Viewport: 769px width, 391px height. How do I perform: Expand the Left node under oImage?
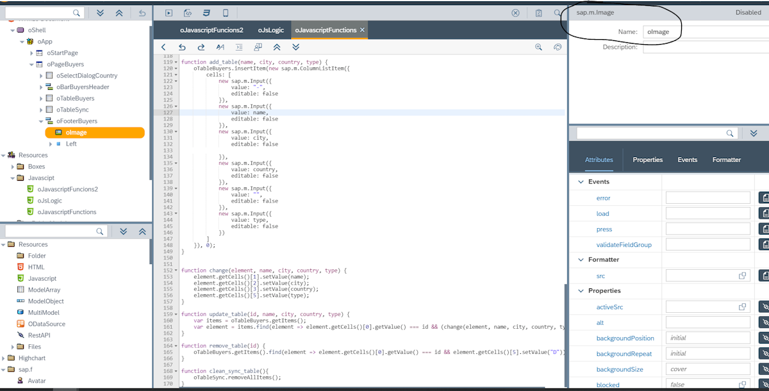click(x=51, y=144)
